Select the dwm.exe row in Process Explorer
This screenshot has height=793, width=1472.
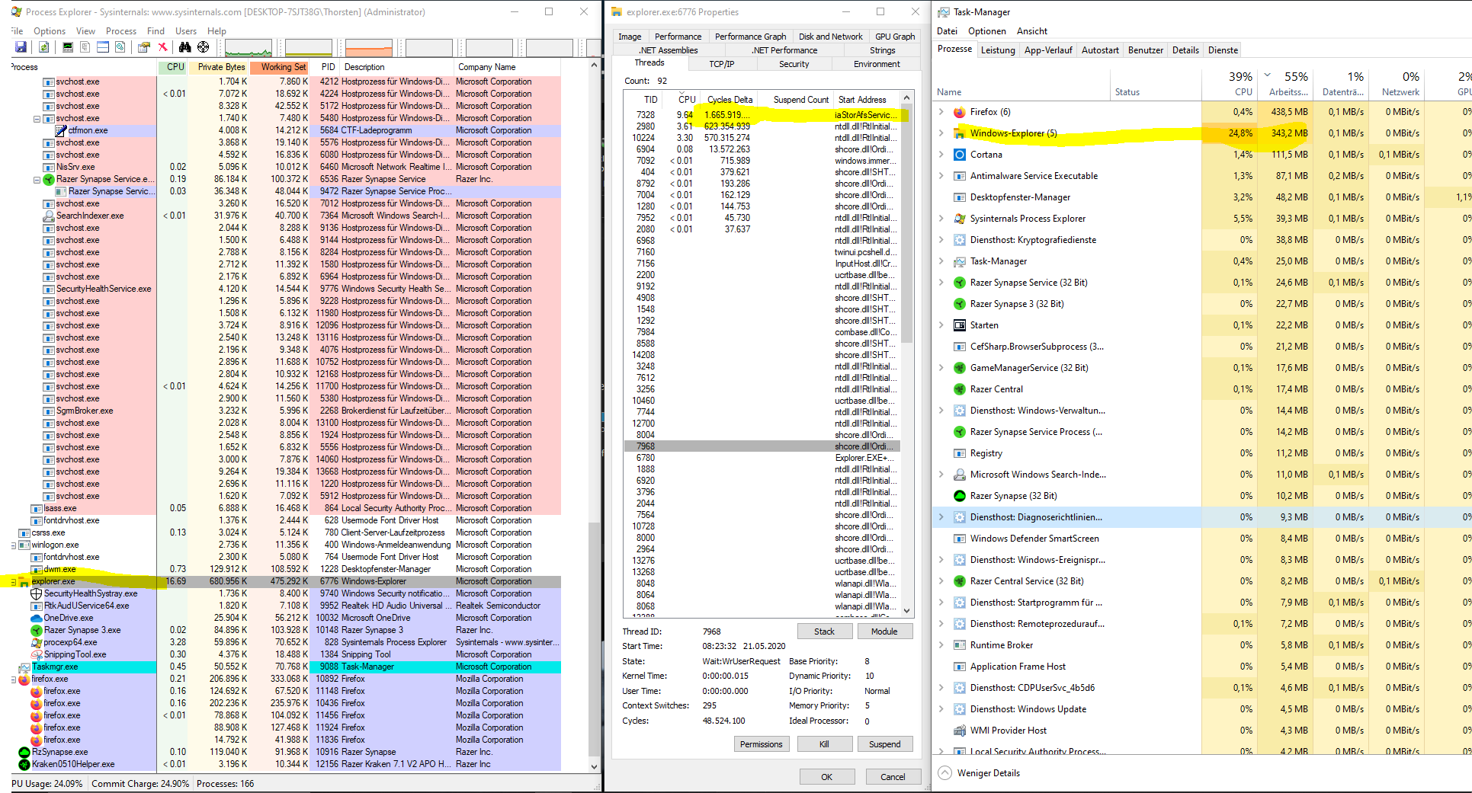point(287,570)
